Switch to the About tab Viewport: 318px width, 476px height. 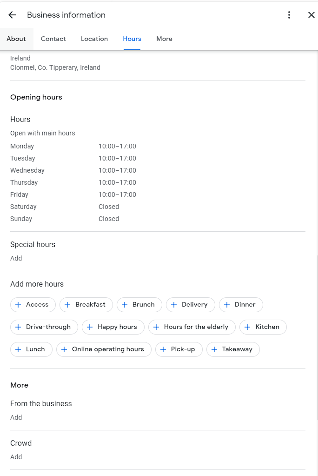coord(16,39)
